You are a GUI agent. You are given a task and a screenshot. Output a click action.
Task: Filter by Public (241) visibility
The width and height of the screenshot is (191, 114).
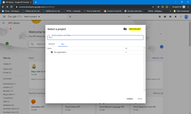(x=8, y=69)
